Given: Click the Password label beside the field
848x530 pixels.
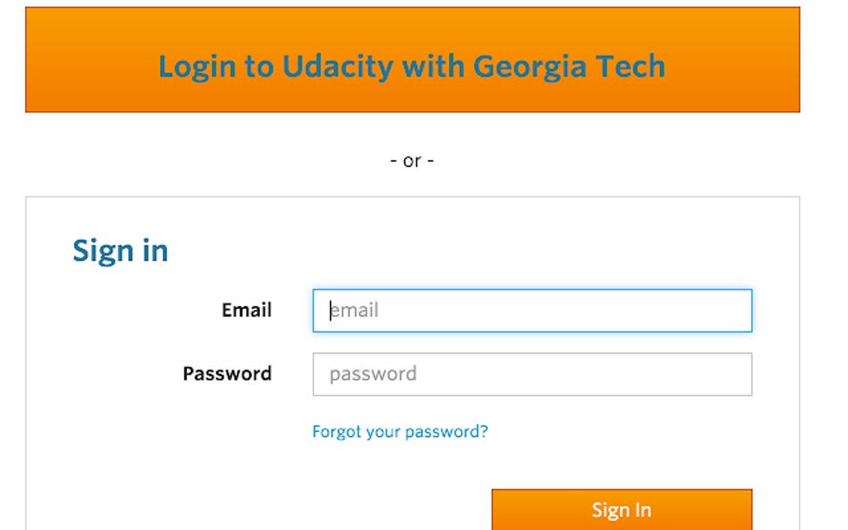Looking at the screenshot, I should point(227,374).
